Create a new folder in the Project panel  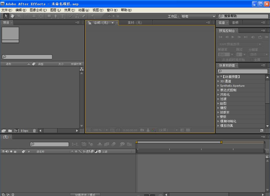click(10, 130)
